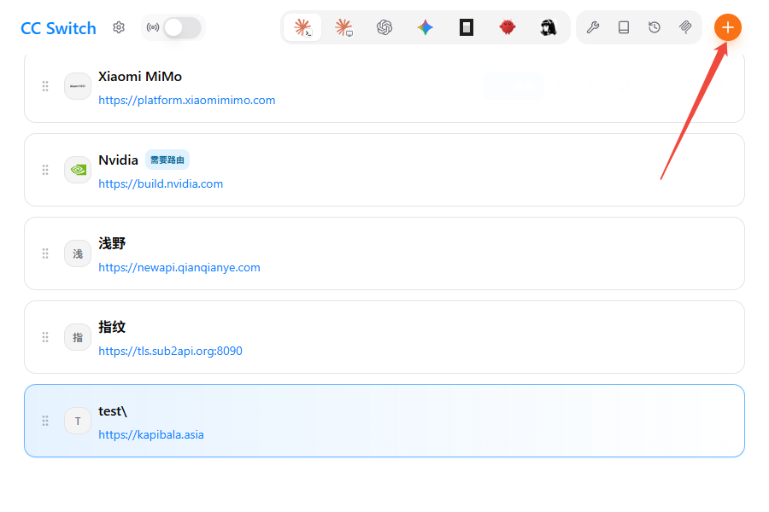The width and height of the screenshot is (769, 512).
Task: Open the wrench tools icon
Action: [593, 27]
